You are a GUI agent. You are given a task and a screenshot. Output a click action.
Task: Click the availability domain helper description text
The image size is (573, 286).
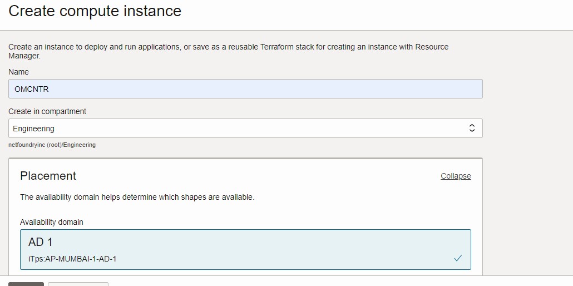coord(137,197)
